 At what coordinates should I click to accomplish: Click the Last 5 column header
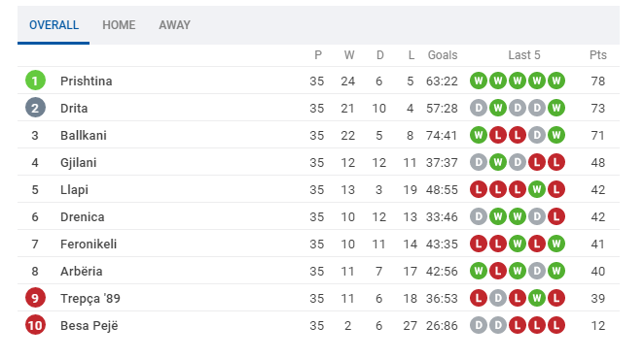524,55
